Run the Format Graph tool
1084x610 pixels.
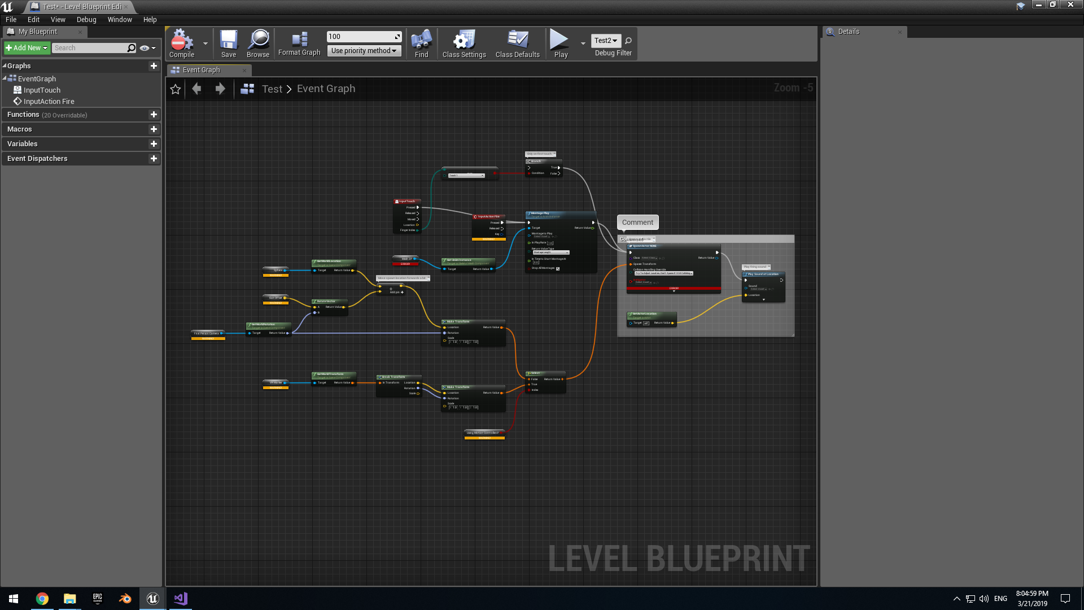tap(299, 43)
